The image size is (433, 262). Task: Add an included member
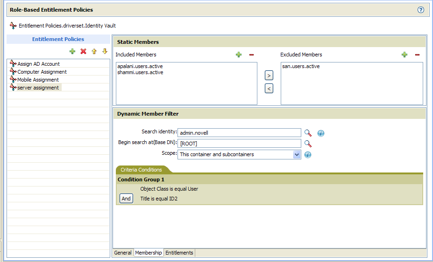pos(239,55)
